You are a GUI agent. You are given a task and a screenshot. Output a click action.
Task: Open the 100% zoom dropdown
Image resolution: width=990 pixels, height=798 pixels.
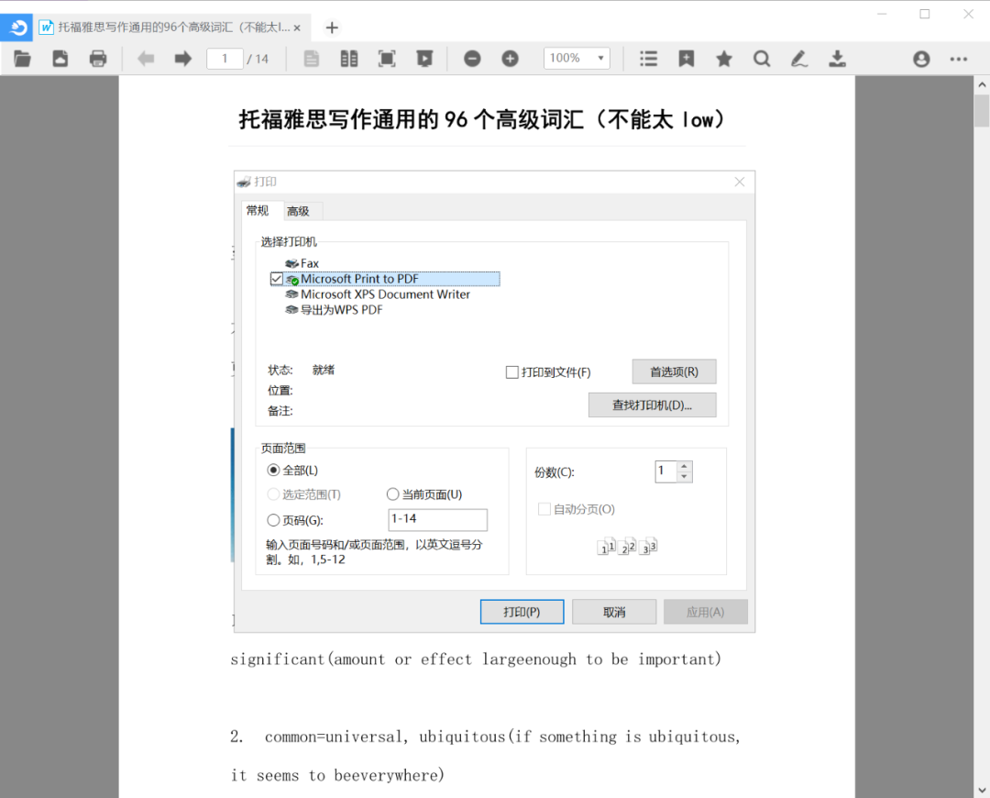(x=577, y=58)
